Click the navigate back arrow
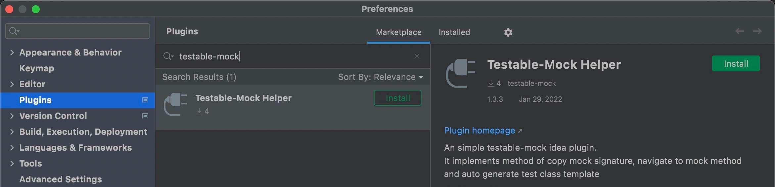 pyautogui.click(x=739, y=31)
